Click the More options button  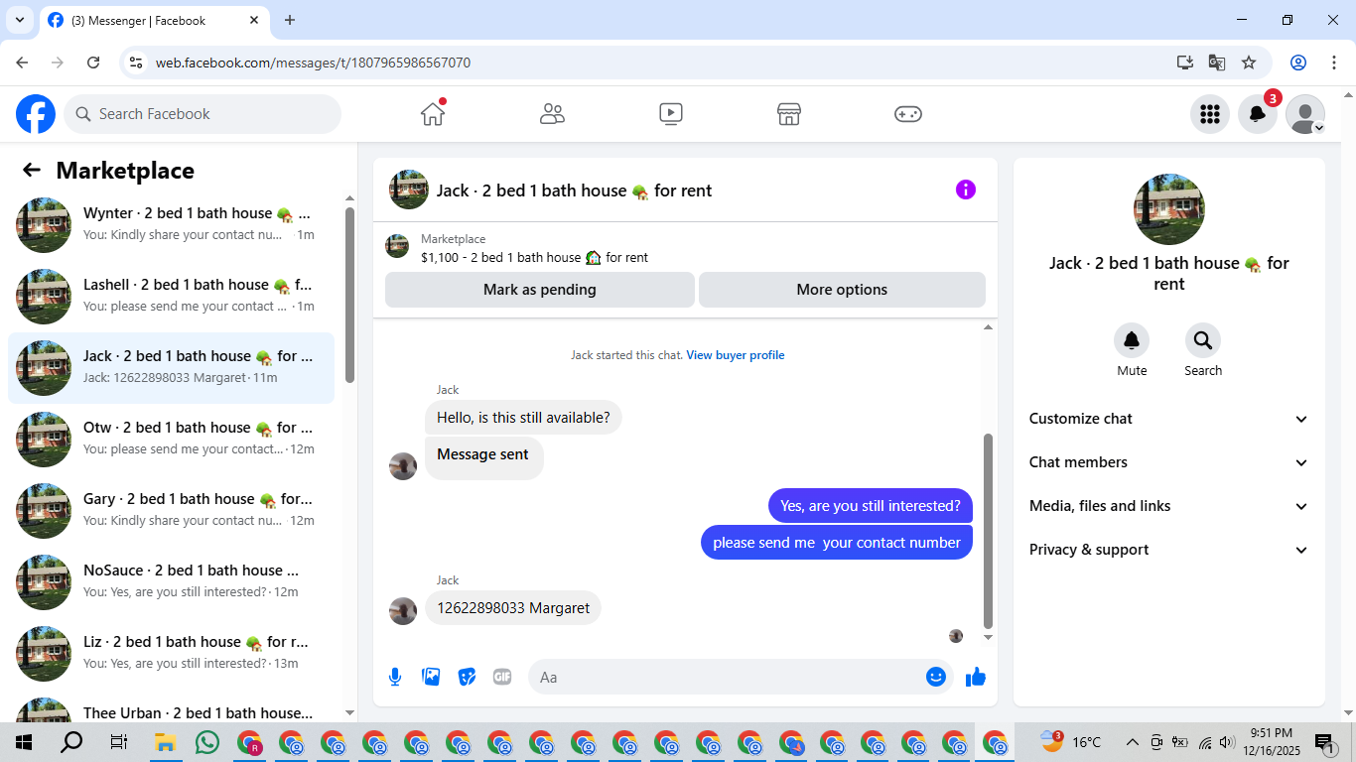tap(842, 290)
